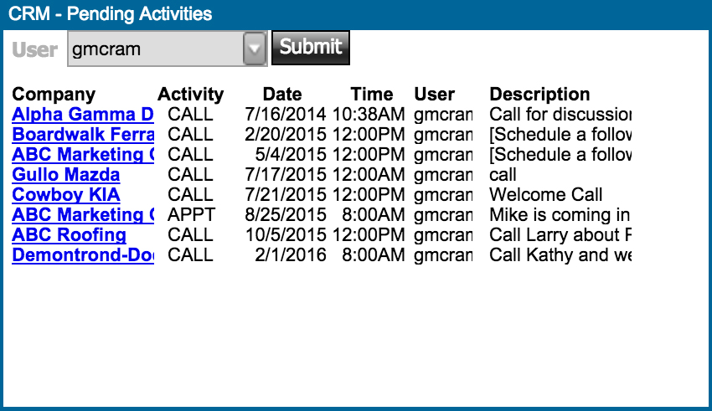The width and height of the screenshot is (712, 411).
Task: Click the Date column header
Action: click(282, 95)
